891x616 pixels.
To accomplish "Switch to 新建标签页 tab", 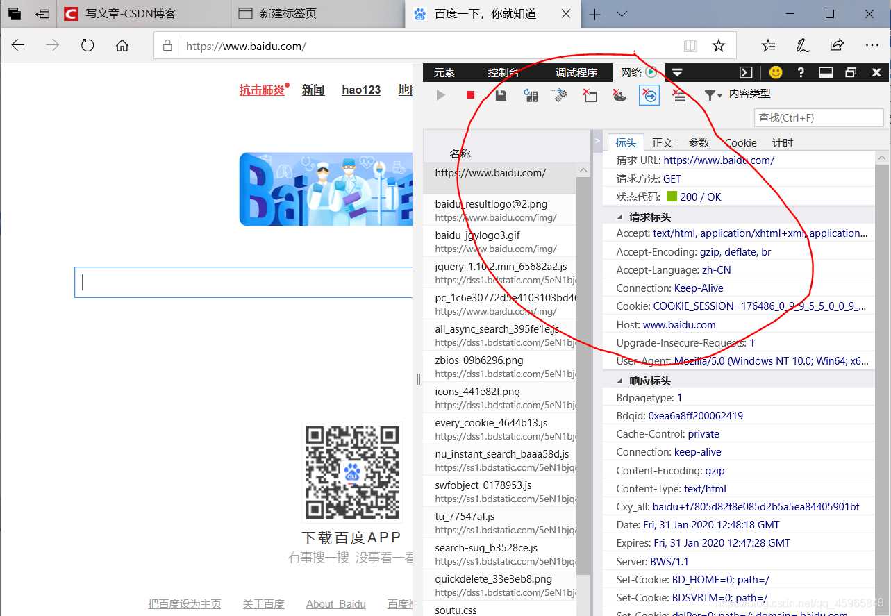I will [x=317, y=14].
